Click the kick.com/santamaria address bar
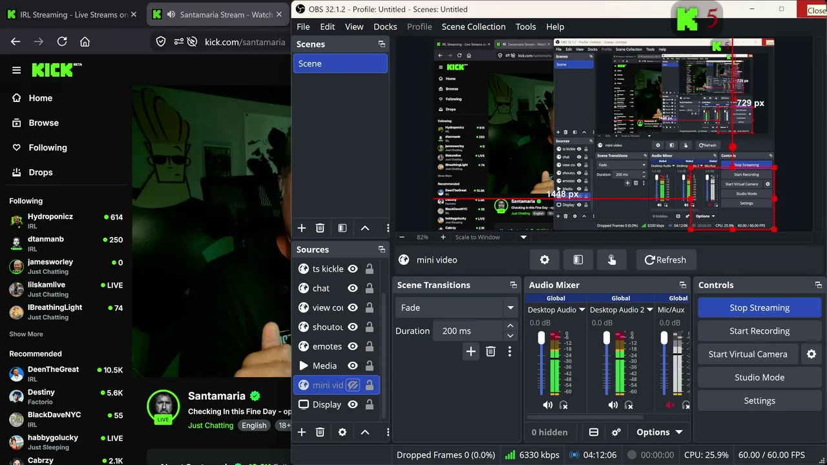Image resolution: width=827 pixels, height=465 pixels. pyautogui.click(x=245, y=41)
